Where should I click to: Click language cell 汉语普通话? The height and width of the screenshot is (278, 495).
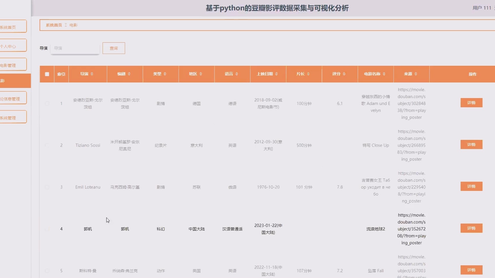232,229
